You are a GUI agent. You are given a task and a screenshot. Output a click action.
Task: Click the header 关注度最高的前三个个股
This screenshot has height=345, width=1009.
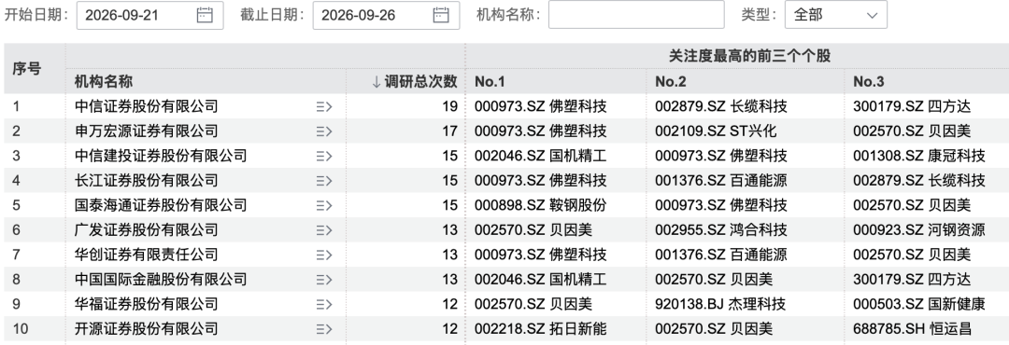pos(749,56)
